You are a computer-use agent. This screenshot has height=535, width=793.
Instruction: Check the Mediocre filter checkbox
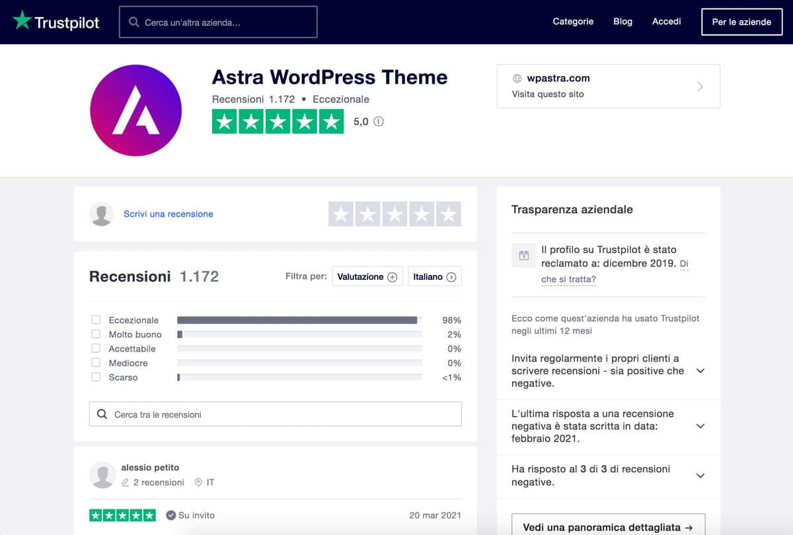tap(96, 363)
